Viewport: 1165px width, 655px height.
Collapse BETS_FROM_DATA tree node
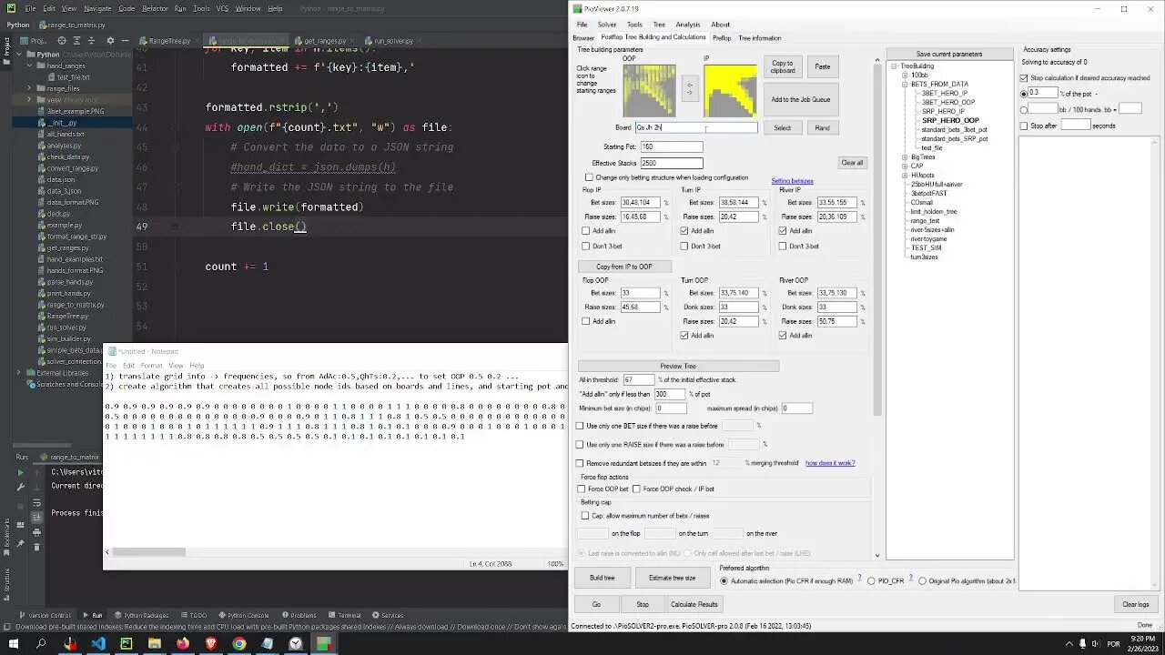(x=905, y=85)
